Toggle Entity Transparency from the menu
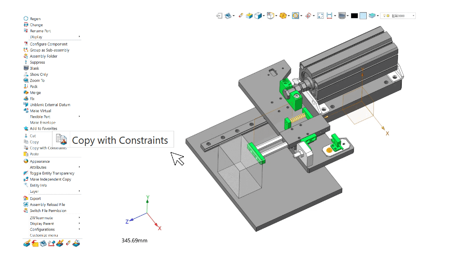The width and height of the screenshot is (456, 256). point(52,173)
